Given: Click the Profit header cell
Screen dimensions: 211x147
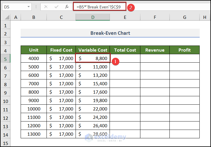Looking at the screenshot, I should coord(185,50).
